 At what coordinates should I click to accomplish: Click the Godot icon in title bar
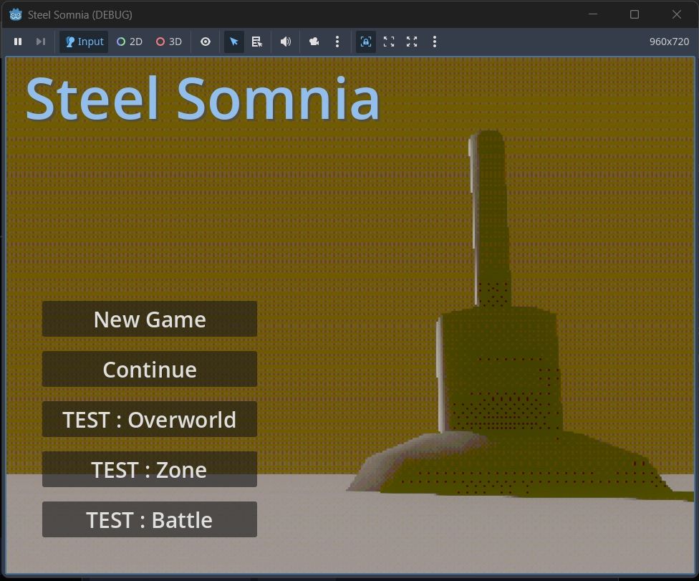[x=16, y=14]
